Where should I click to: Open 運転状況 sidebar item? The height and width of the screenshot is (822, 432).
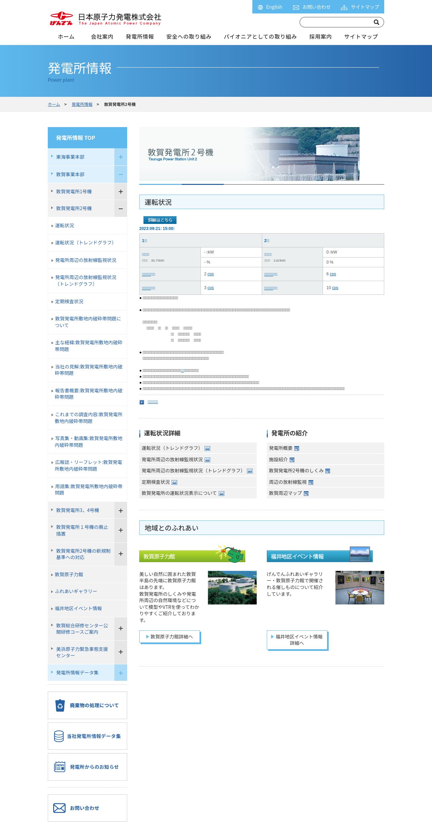click(x=87, y=226)
